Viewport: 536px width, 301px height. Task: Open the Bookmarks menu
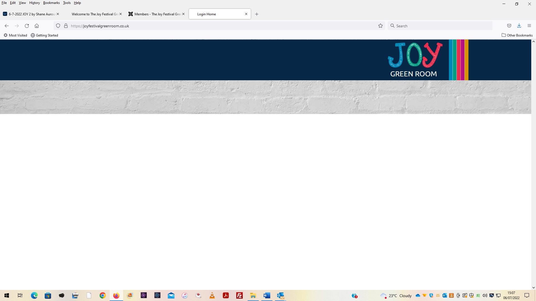(51, 3)
